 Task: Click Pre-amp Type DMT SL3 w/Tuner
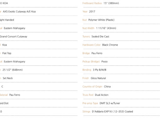click(101, 103)
